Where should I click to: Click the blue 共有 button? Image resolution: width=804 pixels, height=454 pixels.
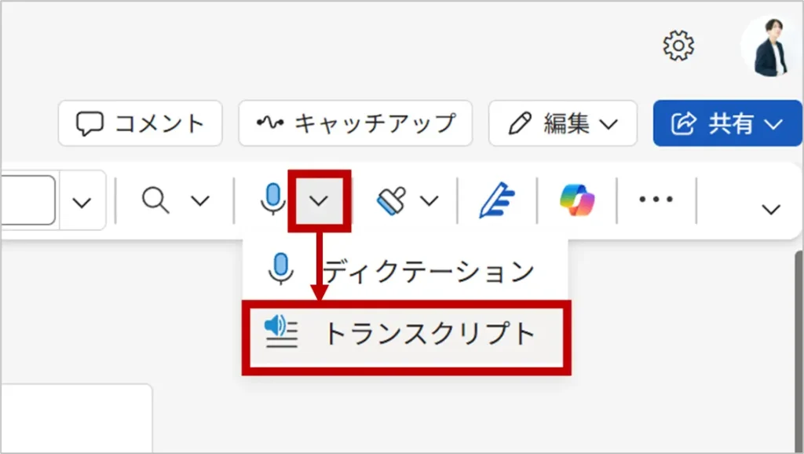click(727, 123)
